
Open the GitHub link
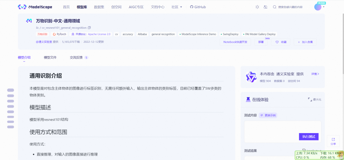click(198, 7)
